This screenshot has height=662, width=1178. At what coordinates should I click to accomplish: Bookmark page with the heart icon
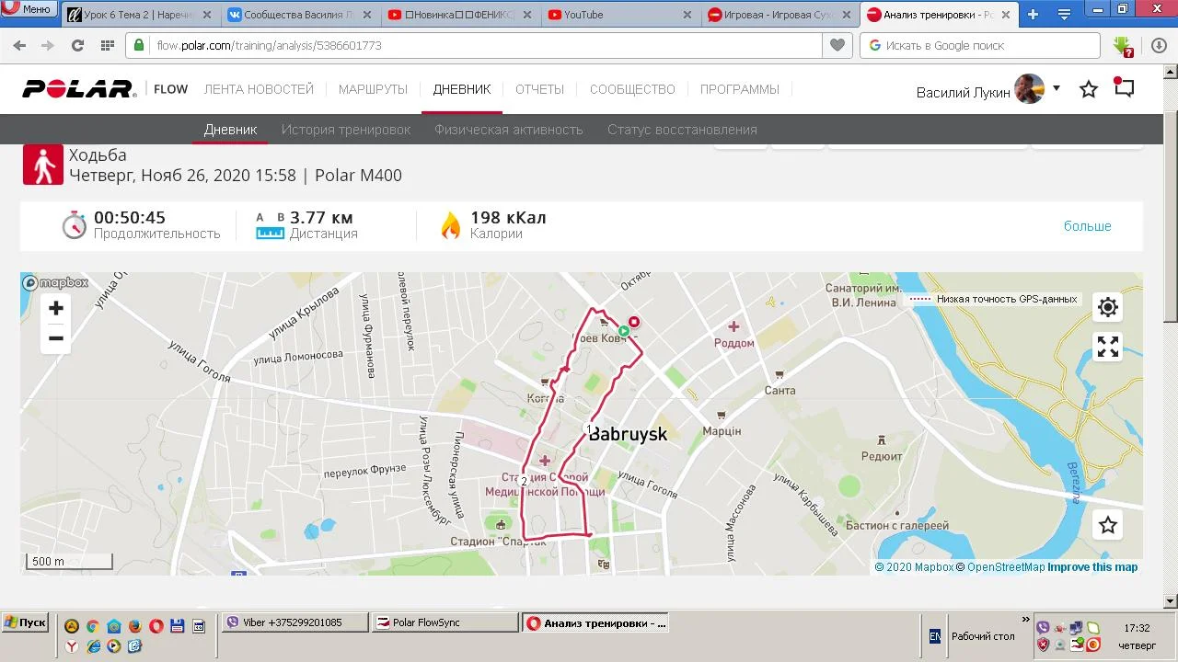837,45
